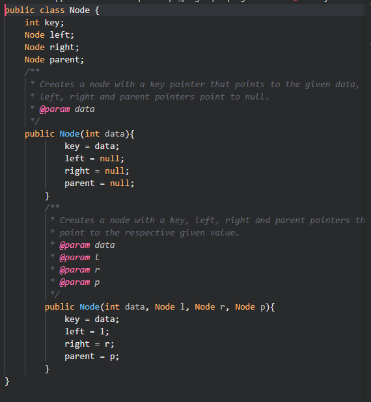Click the 'right = r;' assignment
Screen dimensions: 371x402
pyautogui.click(x=89, y=344)
